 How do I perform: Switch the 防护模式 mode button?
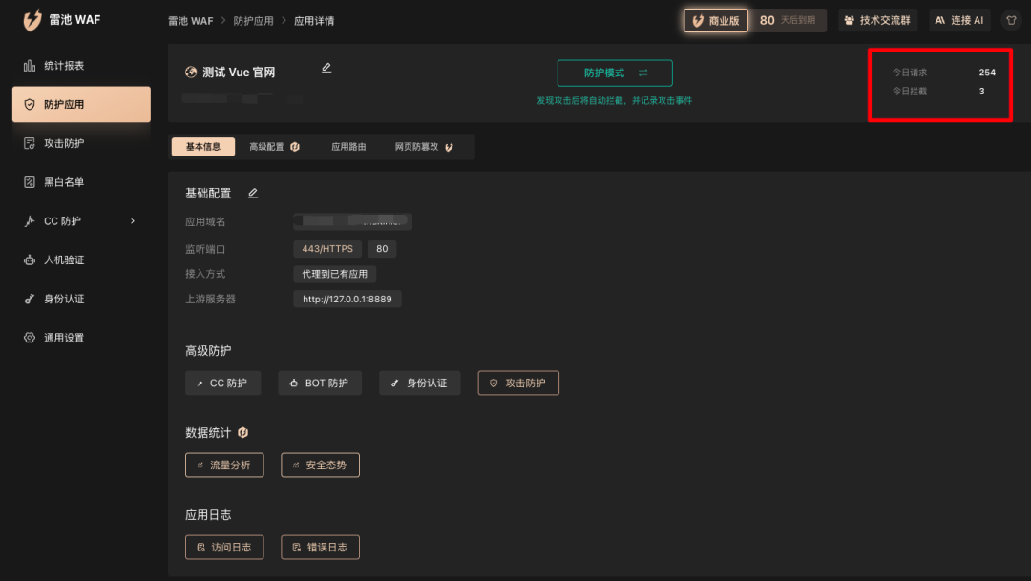point(615,73)
